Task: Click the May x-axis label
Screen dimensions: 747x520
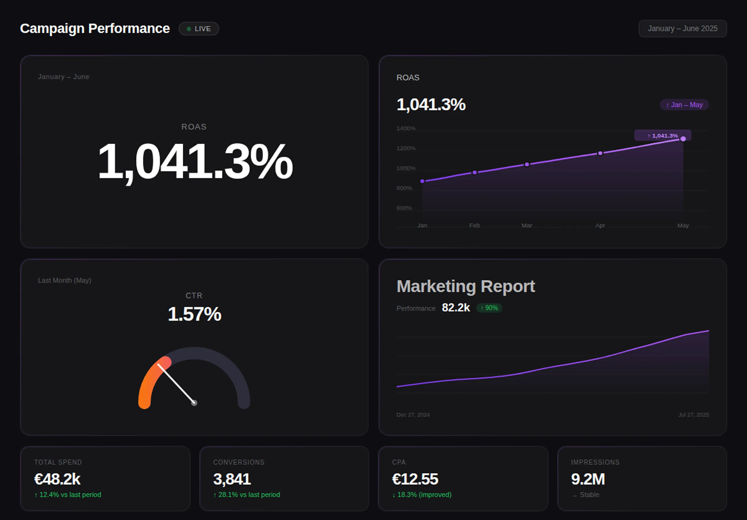Action: [x=683, y=225]
